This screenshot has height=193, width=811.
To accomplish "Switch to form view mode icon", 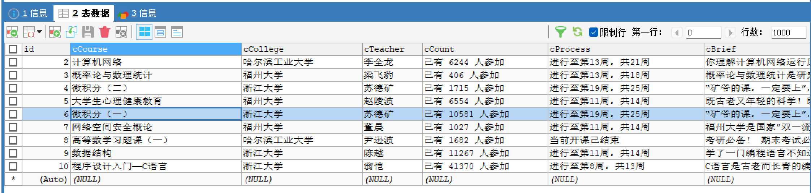I will [x=160, y=32].
